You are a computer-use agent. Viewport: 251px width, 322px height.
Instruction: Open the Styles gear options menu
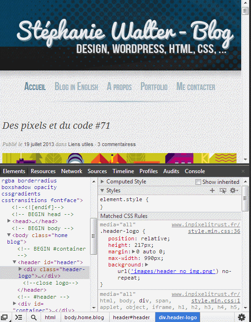(x=234, y=190)
